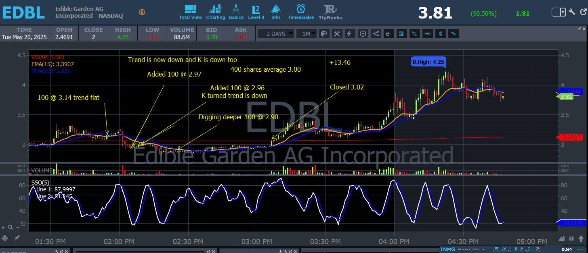Click the BID 3.78 quote cell
Image resolution: width=588 pixels, height=253 pixels.
(x=211, y=33)
